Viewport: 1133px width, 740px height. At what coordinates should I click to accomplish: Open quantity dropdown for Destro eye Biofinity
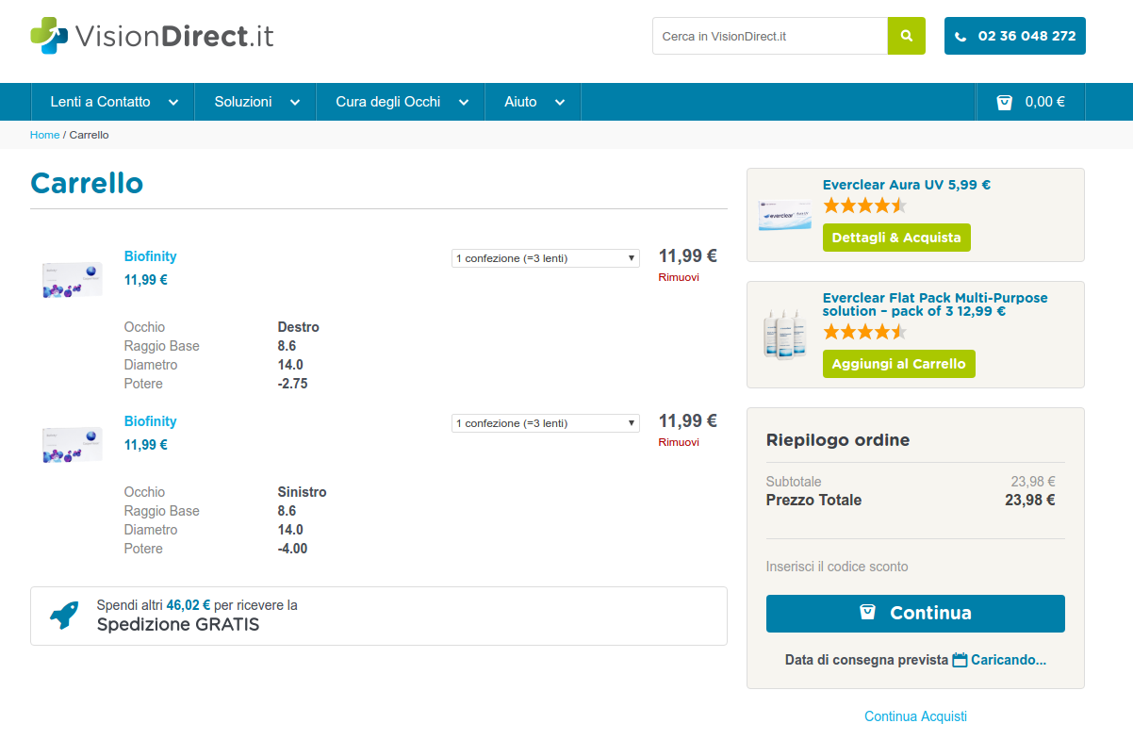coord(546,258)
